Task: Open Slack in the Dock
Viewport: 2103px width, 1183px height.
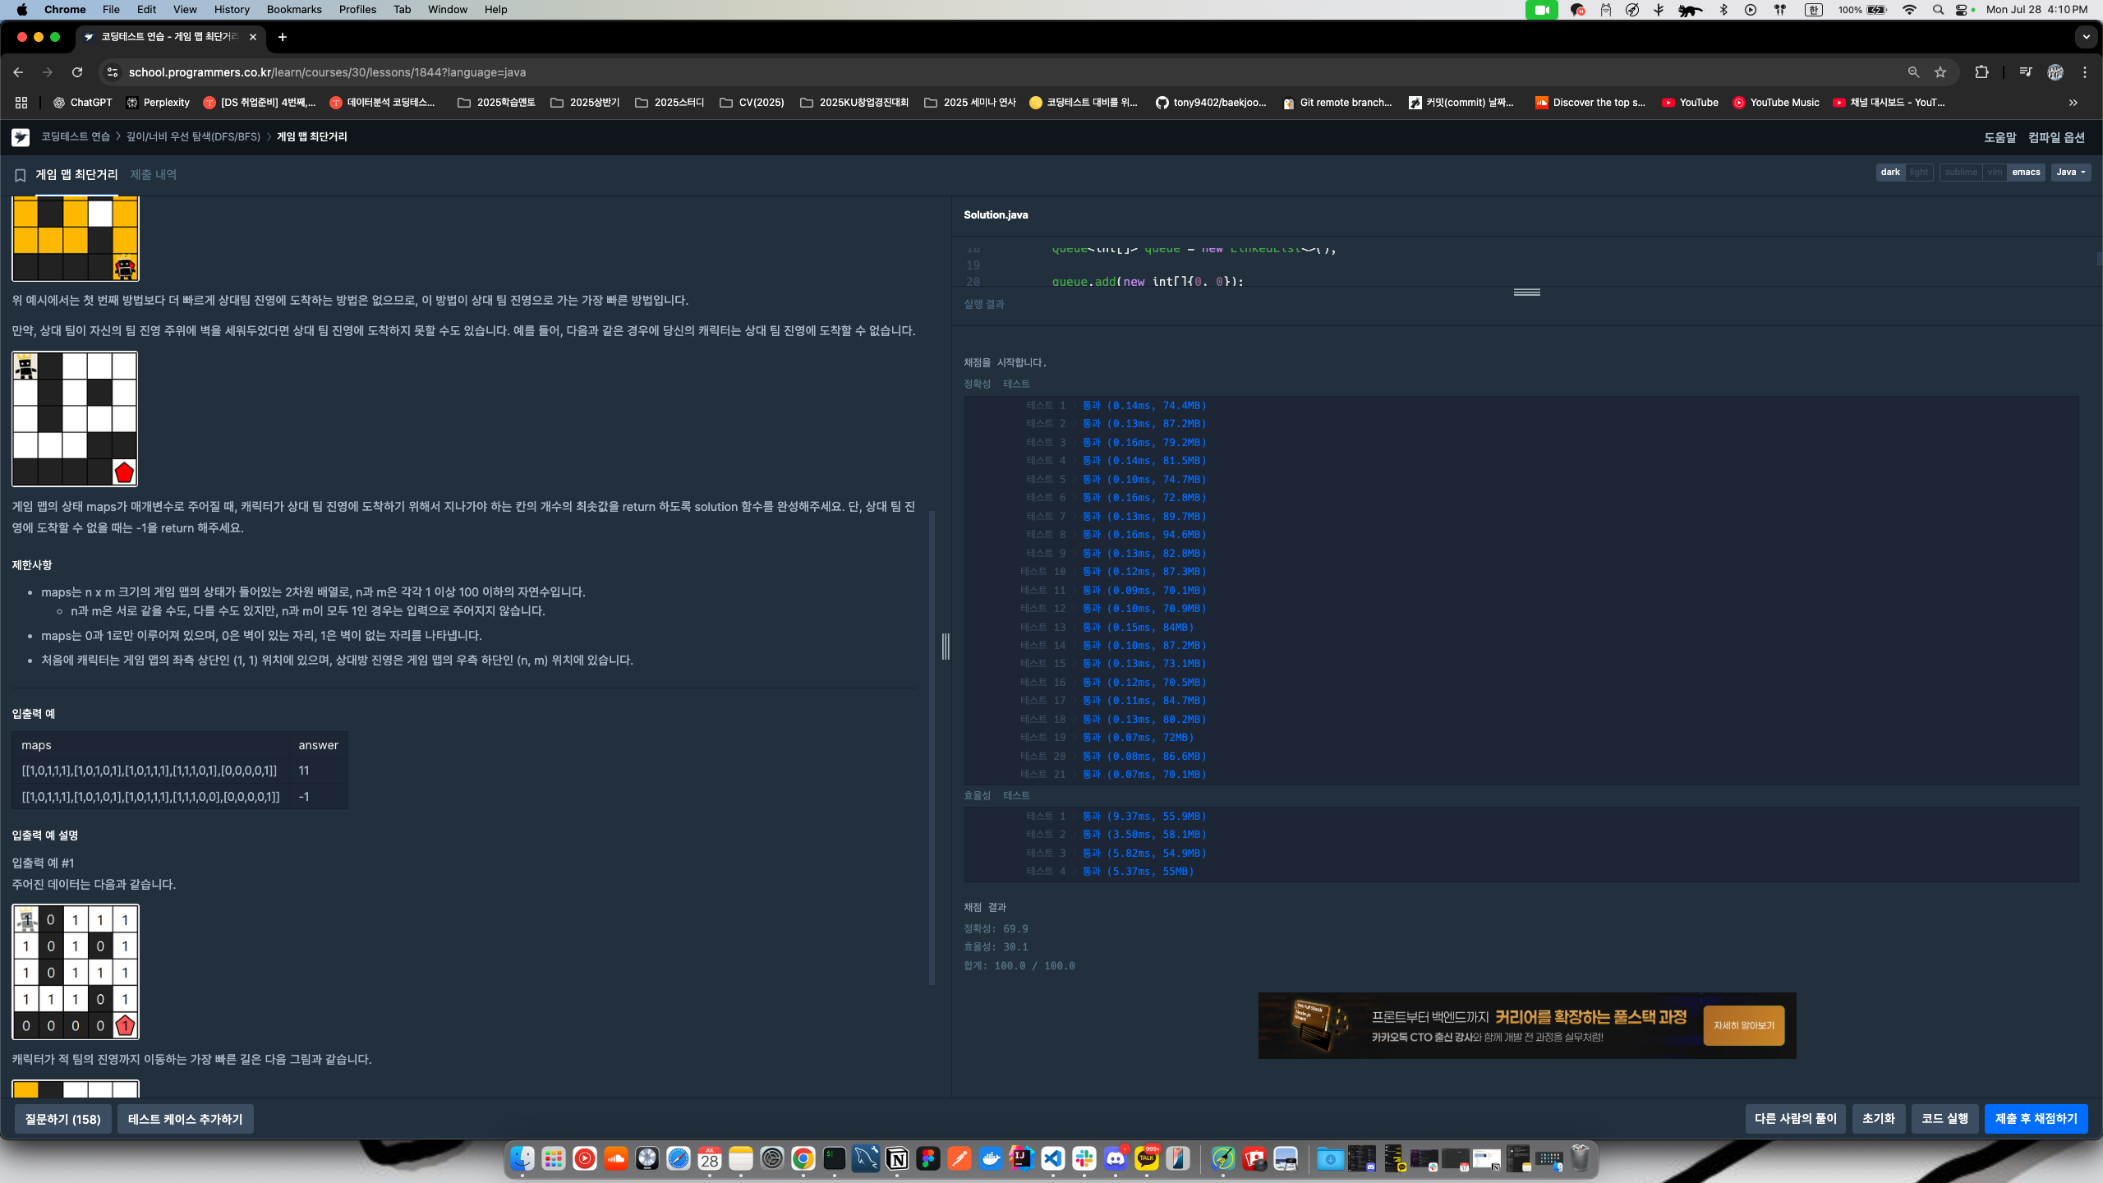Action: [1084, 1158]
